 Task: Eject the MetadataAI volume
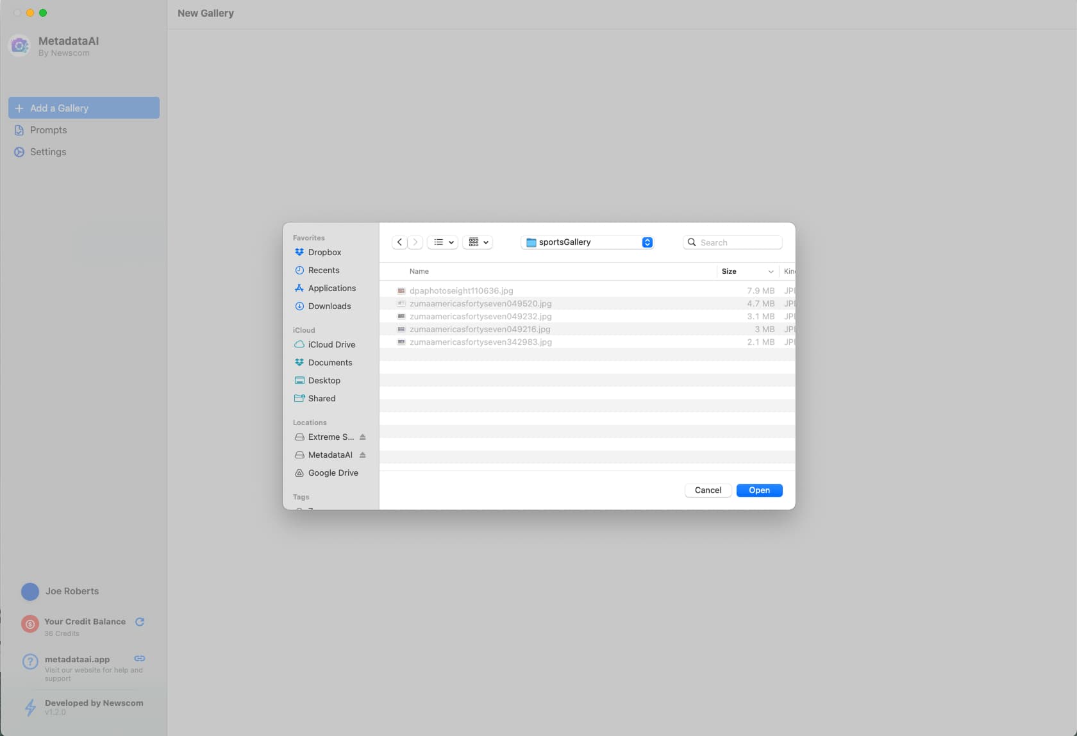tap(363, 455)
